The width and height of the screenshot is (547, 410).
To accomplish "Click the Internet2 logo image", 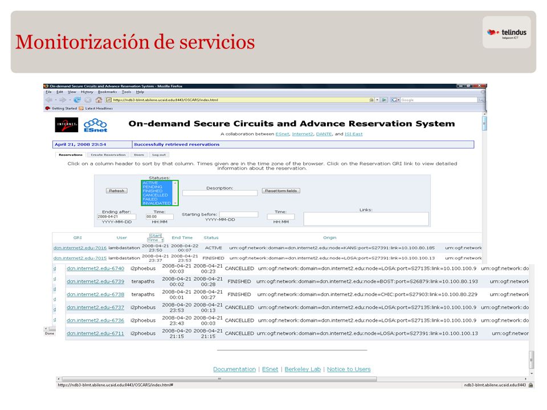I will click(x=66, y=125).
